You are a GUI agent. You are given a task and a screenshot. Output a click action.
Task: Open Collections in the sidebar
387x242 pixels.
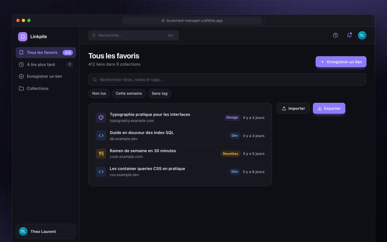(x=46, y=88)
